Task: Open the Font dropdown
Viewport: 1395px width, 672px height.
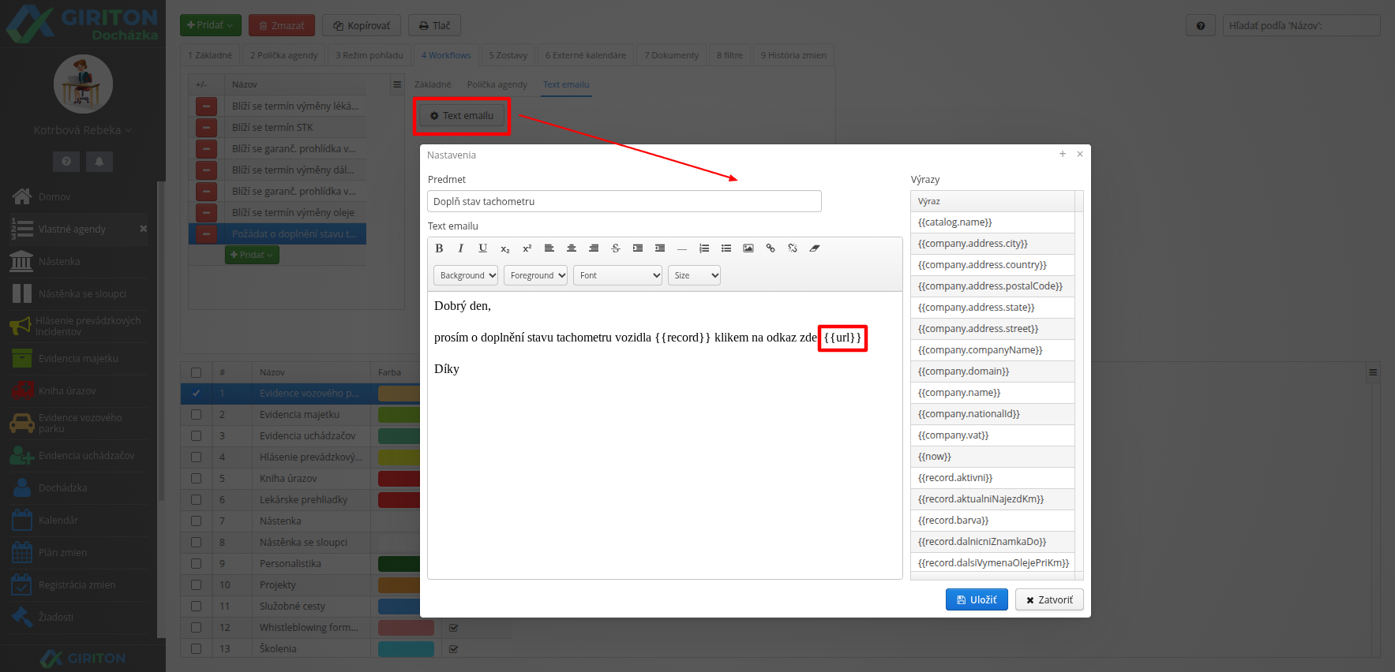Action: click(x=617, y=275)
